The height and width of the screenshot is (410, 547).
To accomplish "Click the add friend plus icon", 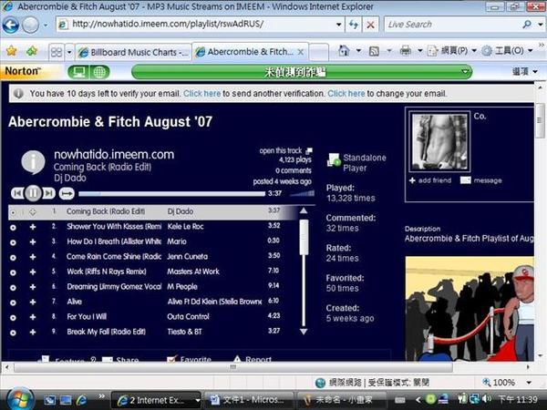I will point(412,180).
